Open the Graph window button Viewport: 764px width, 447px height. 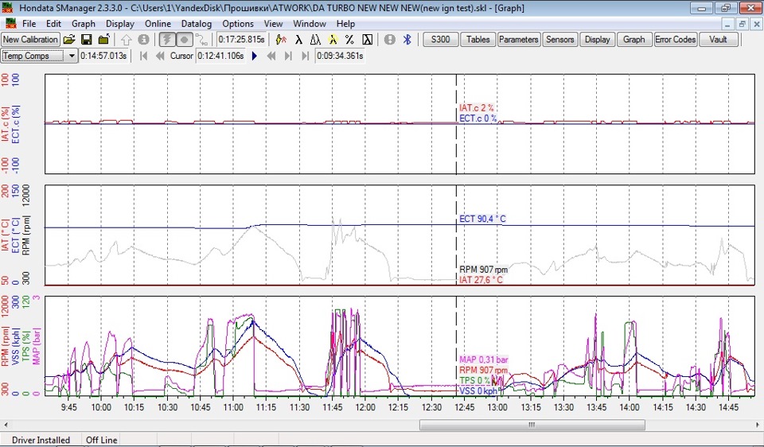tap(634, 40)
